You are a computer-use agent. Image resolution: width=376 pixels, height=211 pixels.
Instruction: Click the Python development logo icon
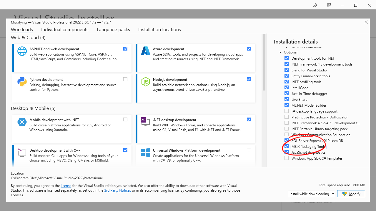point(22,82)
